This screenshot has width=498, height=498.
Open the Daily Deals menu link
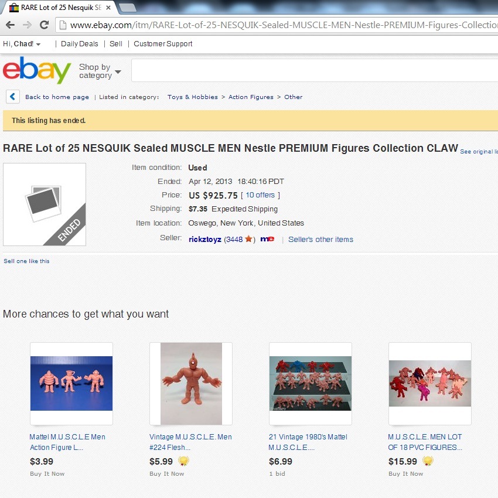tap(80, 44)
